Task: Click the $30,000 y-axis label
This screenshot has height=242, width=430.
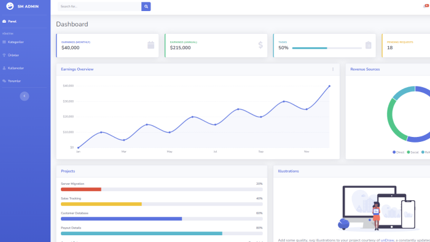Action: click(68, 101)
